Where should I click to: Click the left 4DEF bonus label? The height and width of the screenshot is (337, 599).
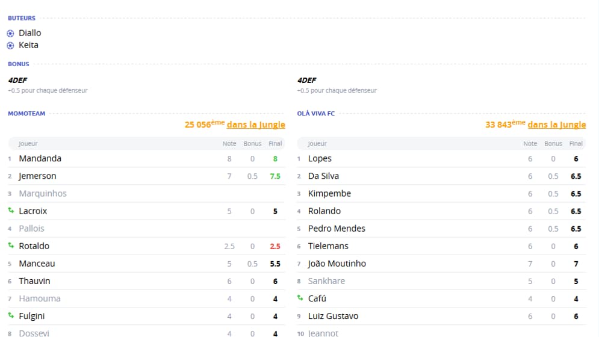(x=17, y=80)
